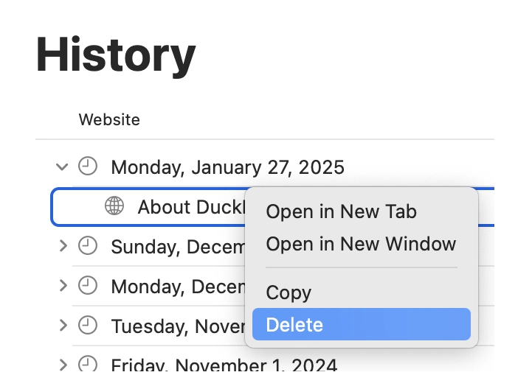The width and height of the screenshot is (518, 389).
Task: Expand the Sunday, December history group
Action: coord(63,246)
